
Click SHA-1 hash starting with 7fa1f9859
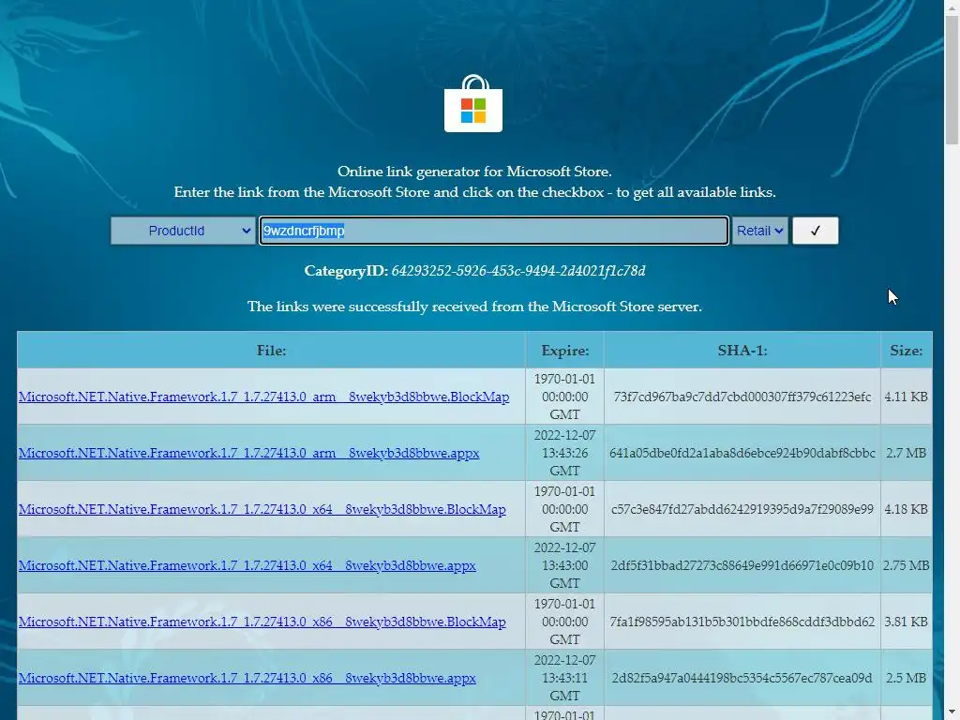click(742, 622)
